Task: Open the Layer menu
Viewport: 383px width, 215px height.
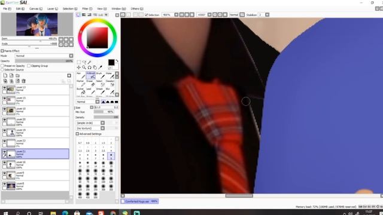Action: (x=53, y=9)
